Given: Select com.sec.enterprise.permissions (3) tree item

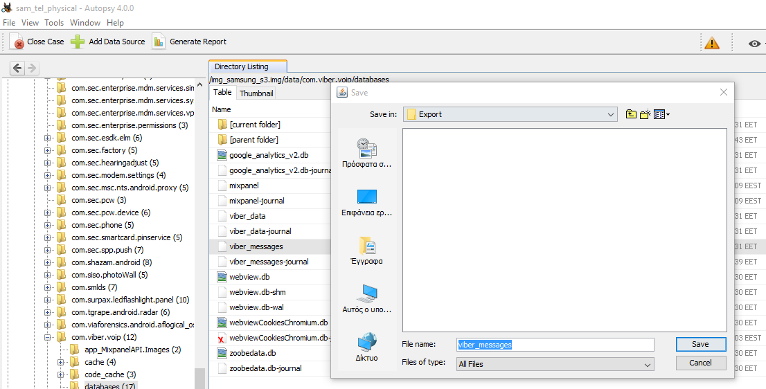Looking at the screenshot, I should [x=130, y=125].
